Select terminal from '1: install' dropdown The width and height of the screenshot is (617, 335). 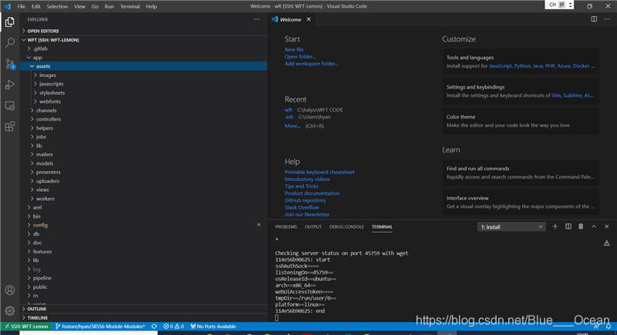coord(511,227)
